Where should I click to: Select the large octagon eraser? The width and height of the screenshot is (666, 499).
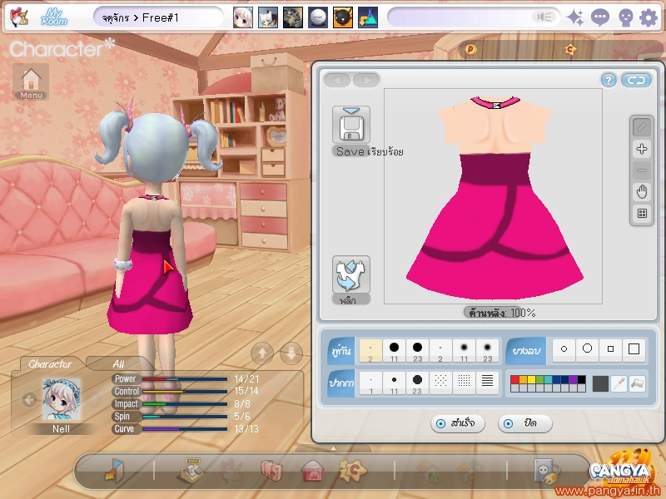[x=588, y=349]
